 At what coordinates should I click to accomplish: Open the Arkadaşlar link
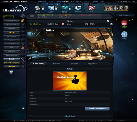point(42,1)
